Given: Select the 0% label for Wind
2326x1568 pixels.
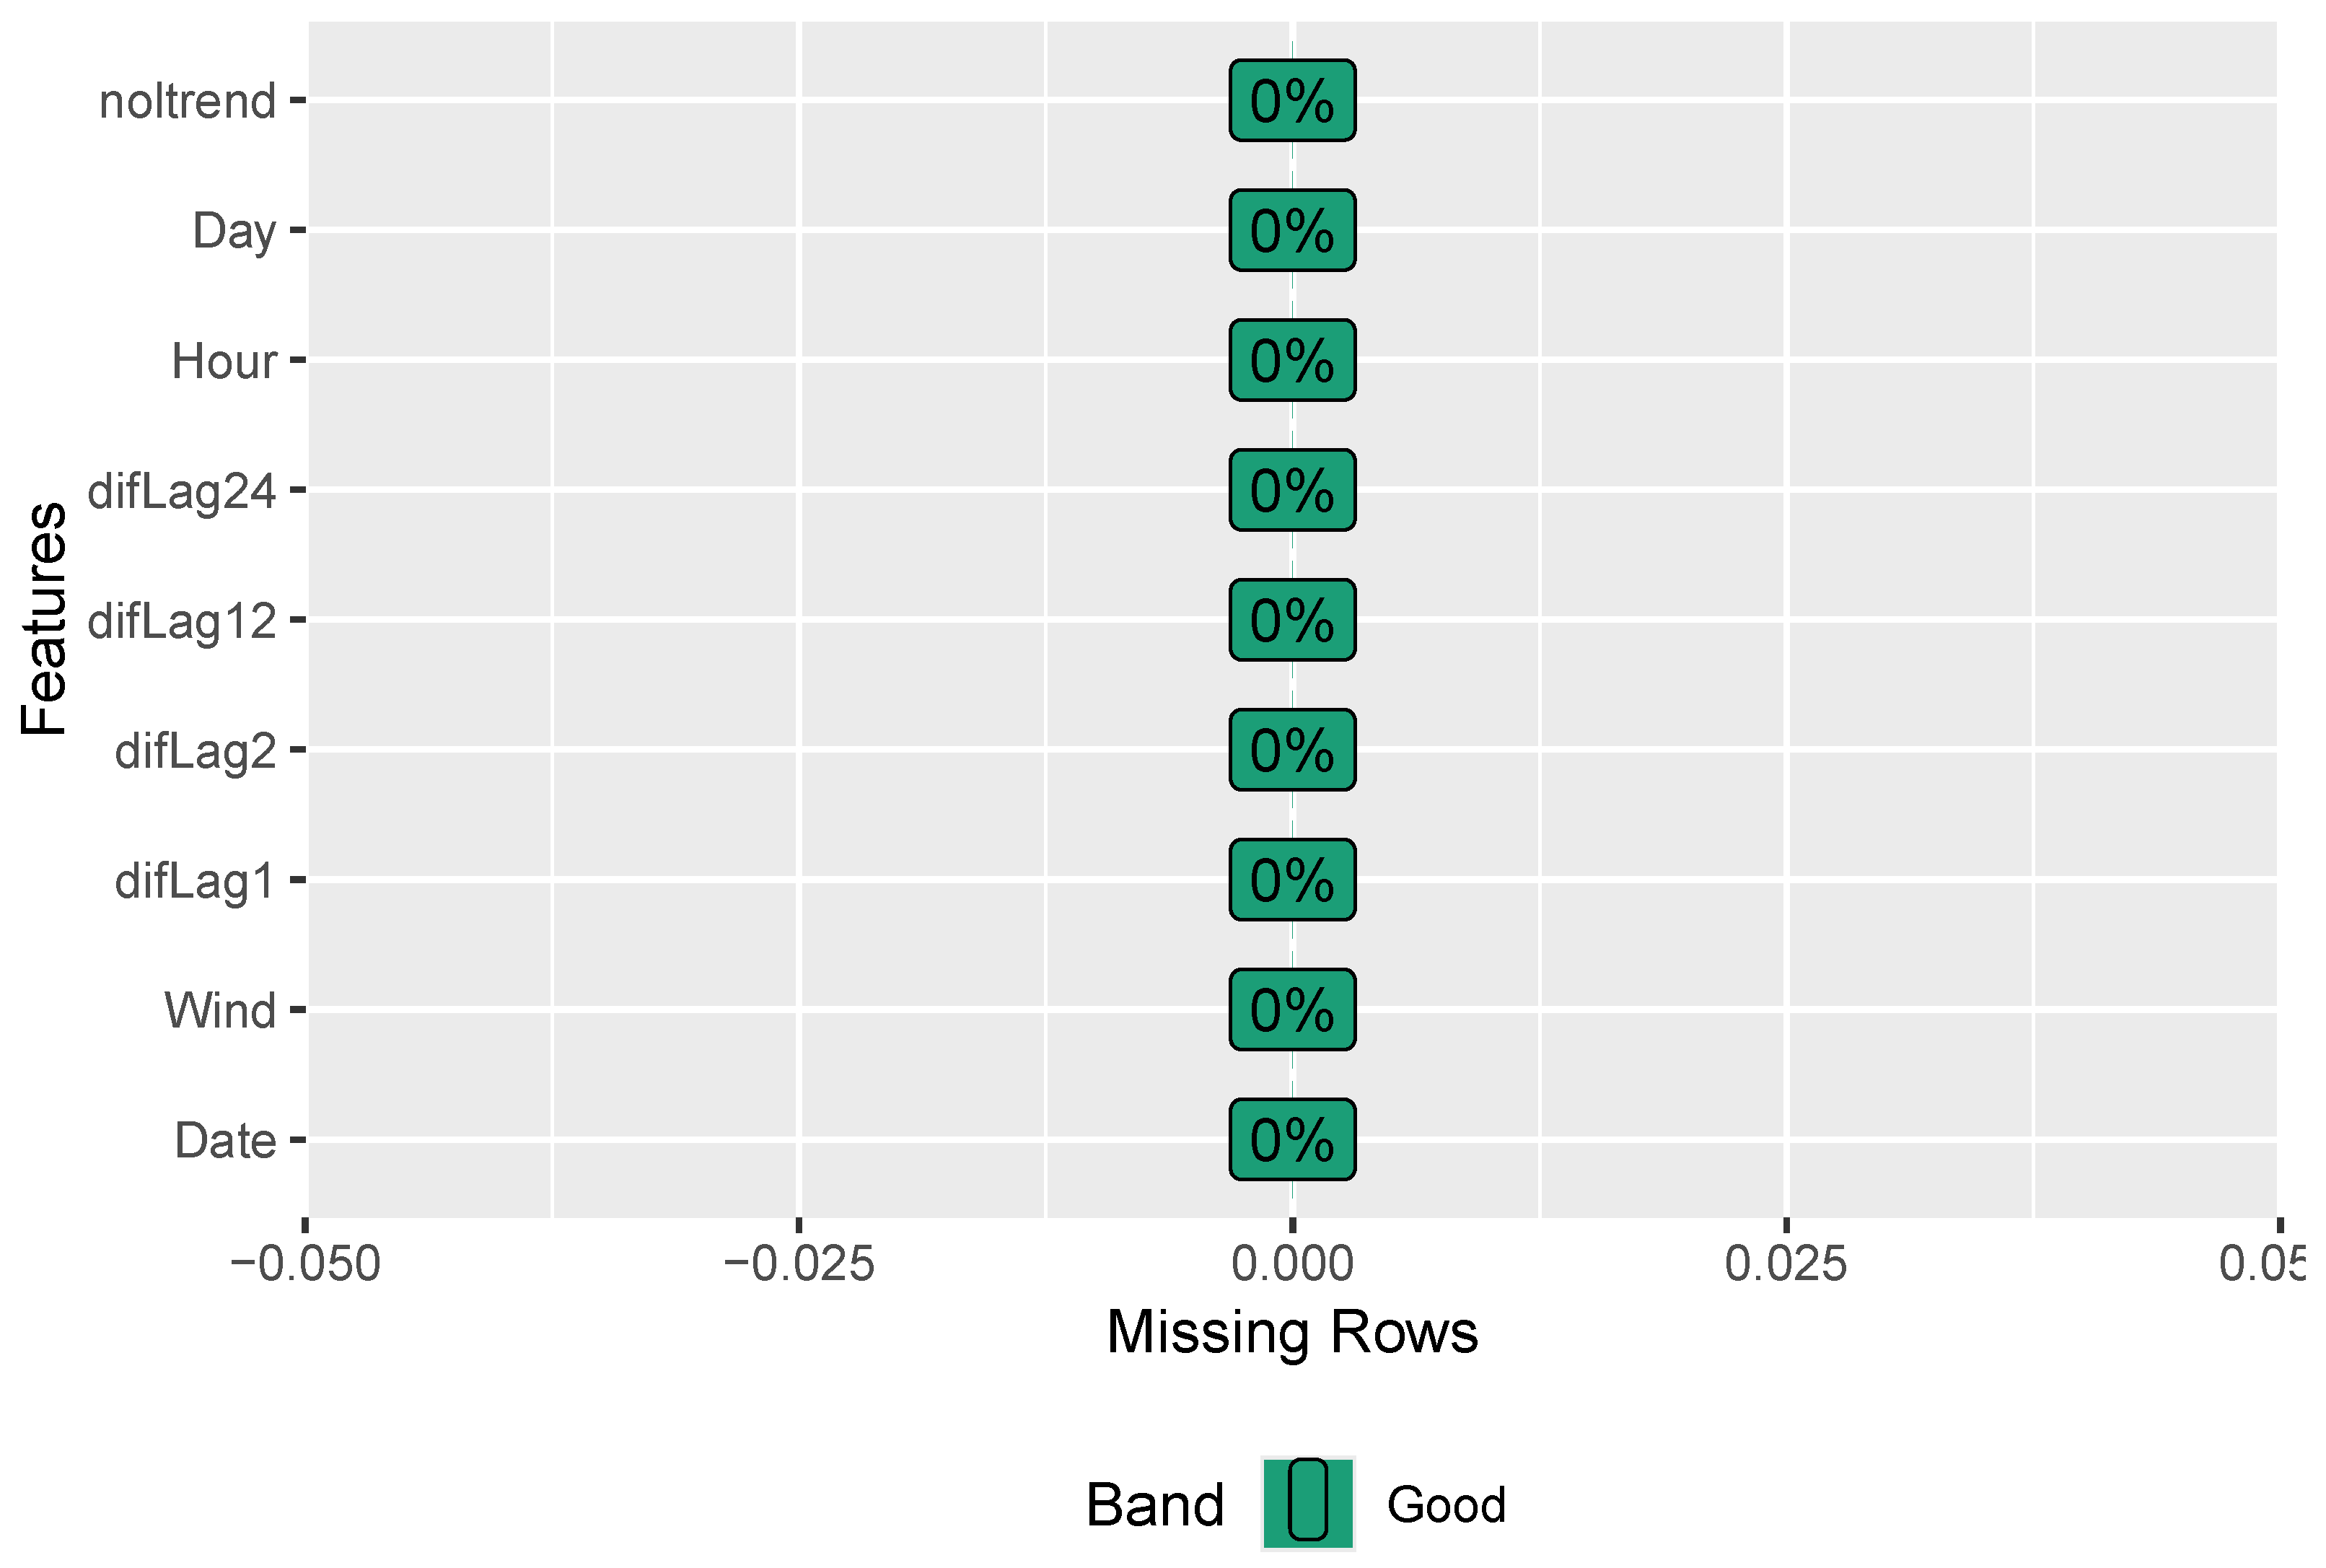Looking at the screenshot, I should 1291,1010.
